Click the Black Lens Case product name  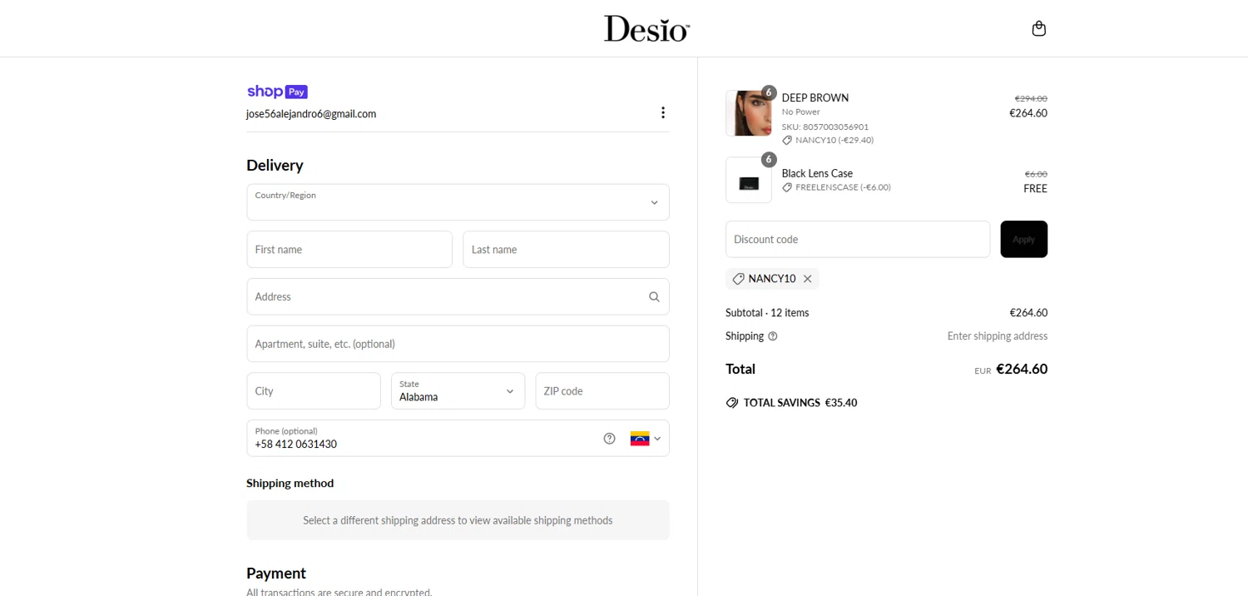pyautogui.click(x=817, y=174)
